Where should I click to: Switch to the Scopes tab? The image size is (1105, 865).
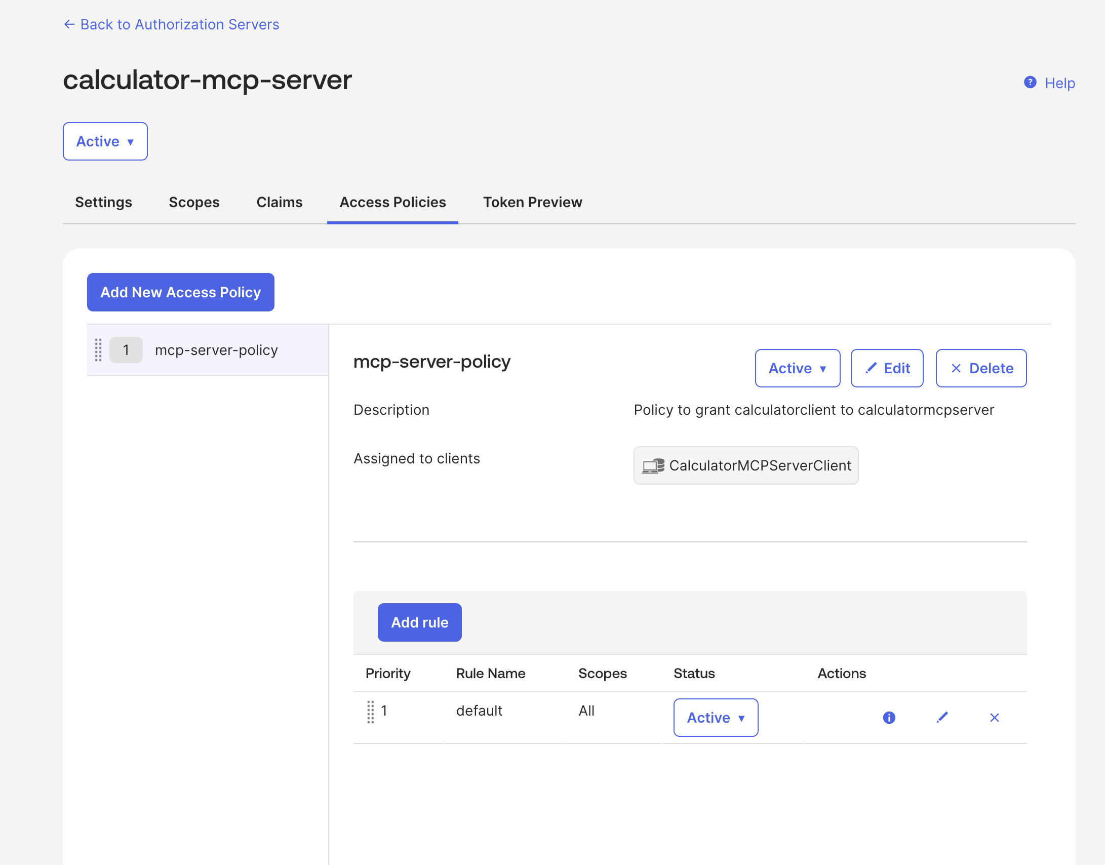(194, 202)
